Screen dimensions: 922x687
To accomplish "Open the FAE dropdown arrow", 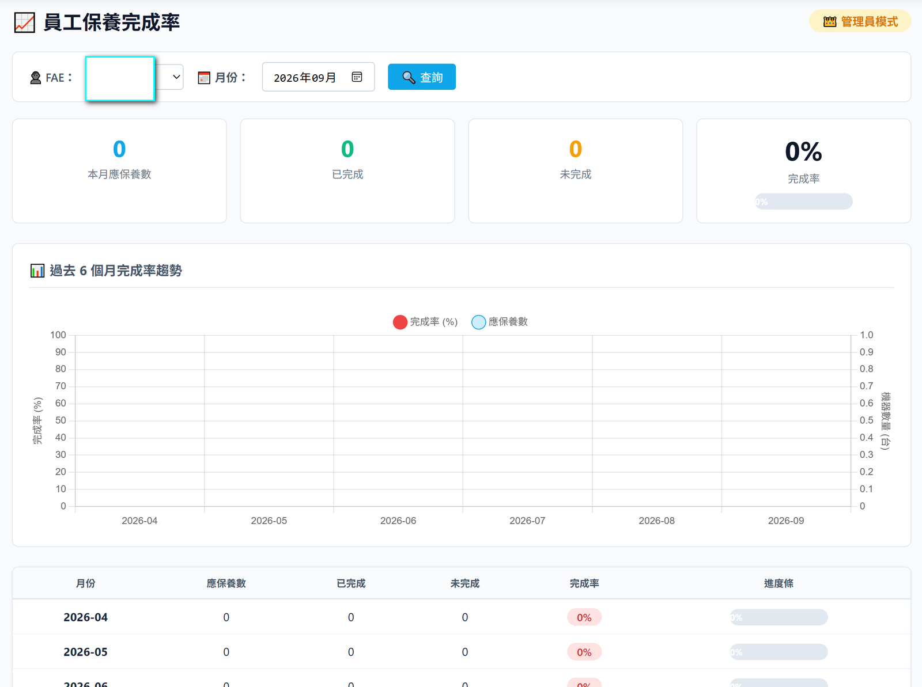I will [176, 77].
